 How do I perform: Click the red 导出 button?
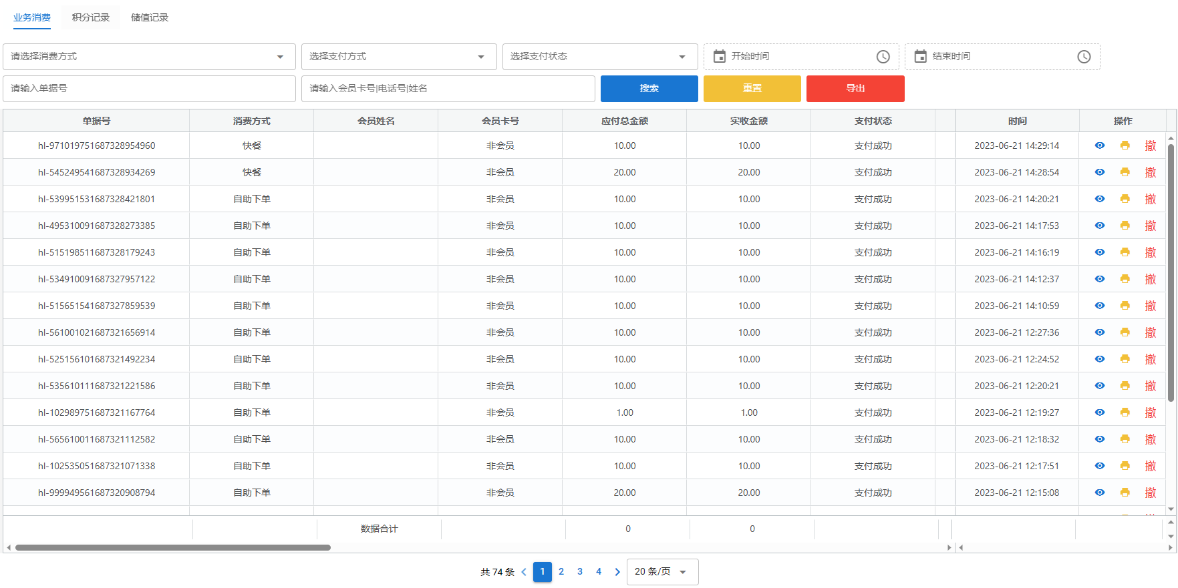point(855,89)
